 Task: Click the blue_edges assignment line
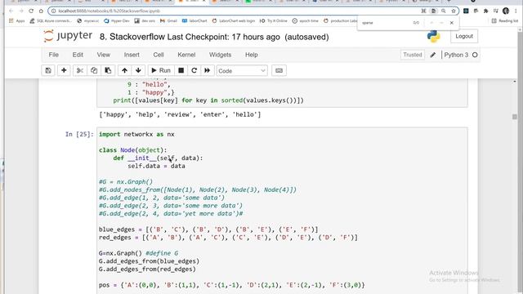(x=208, y=229)
